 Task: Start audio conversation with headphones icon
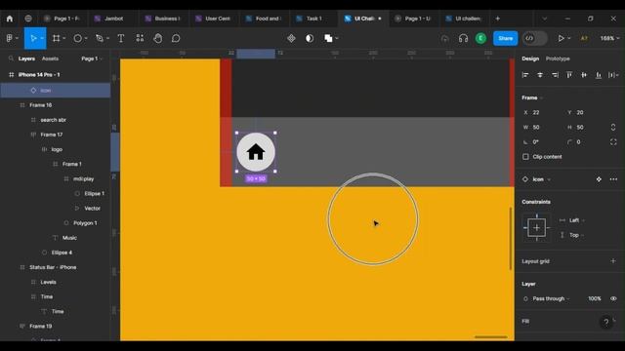(463, 38)
